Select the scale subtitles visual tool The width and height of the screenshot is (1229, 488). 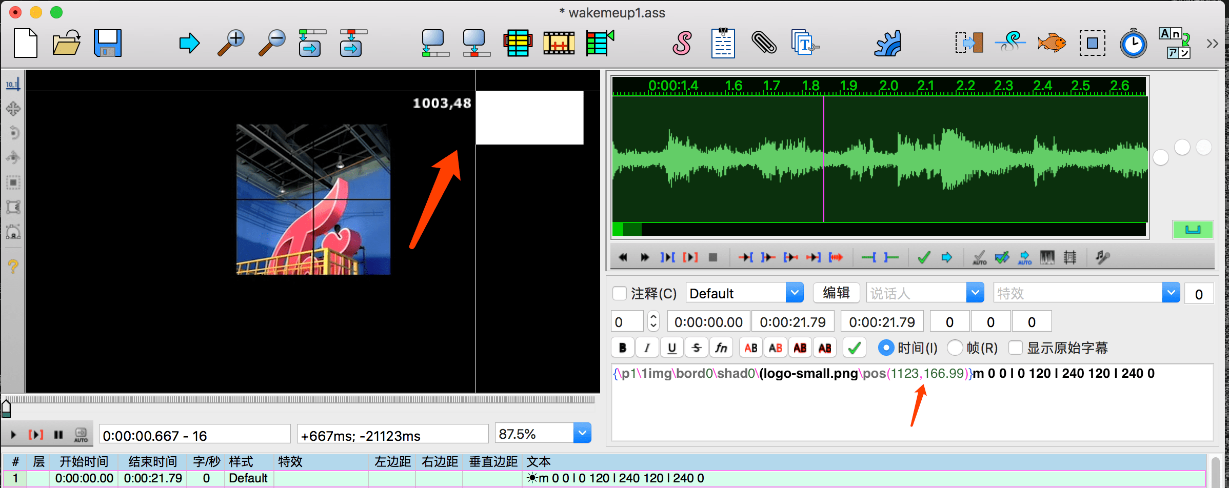(13, 182)
